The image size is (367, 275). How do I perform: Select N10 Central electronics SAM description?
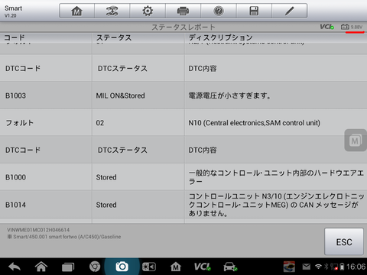[x=254, y=123]
